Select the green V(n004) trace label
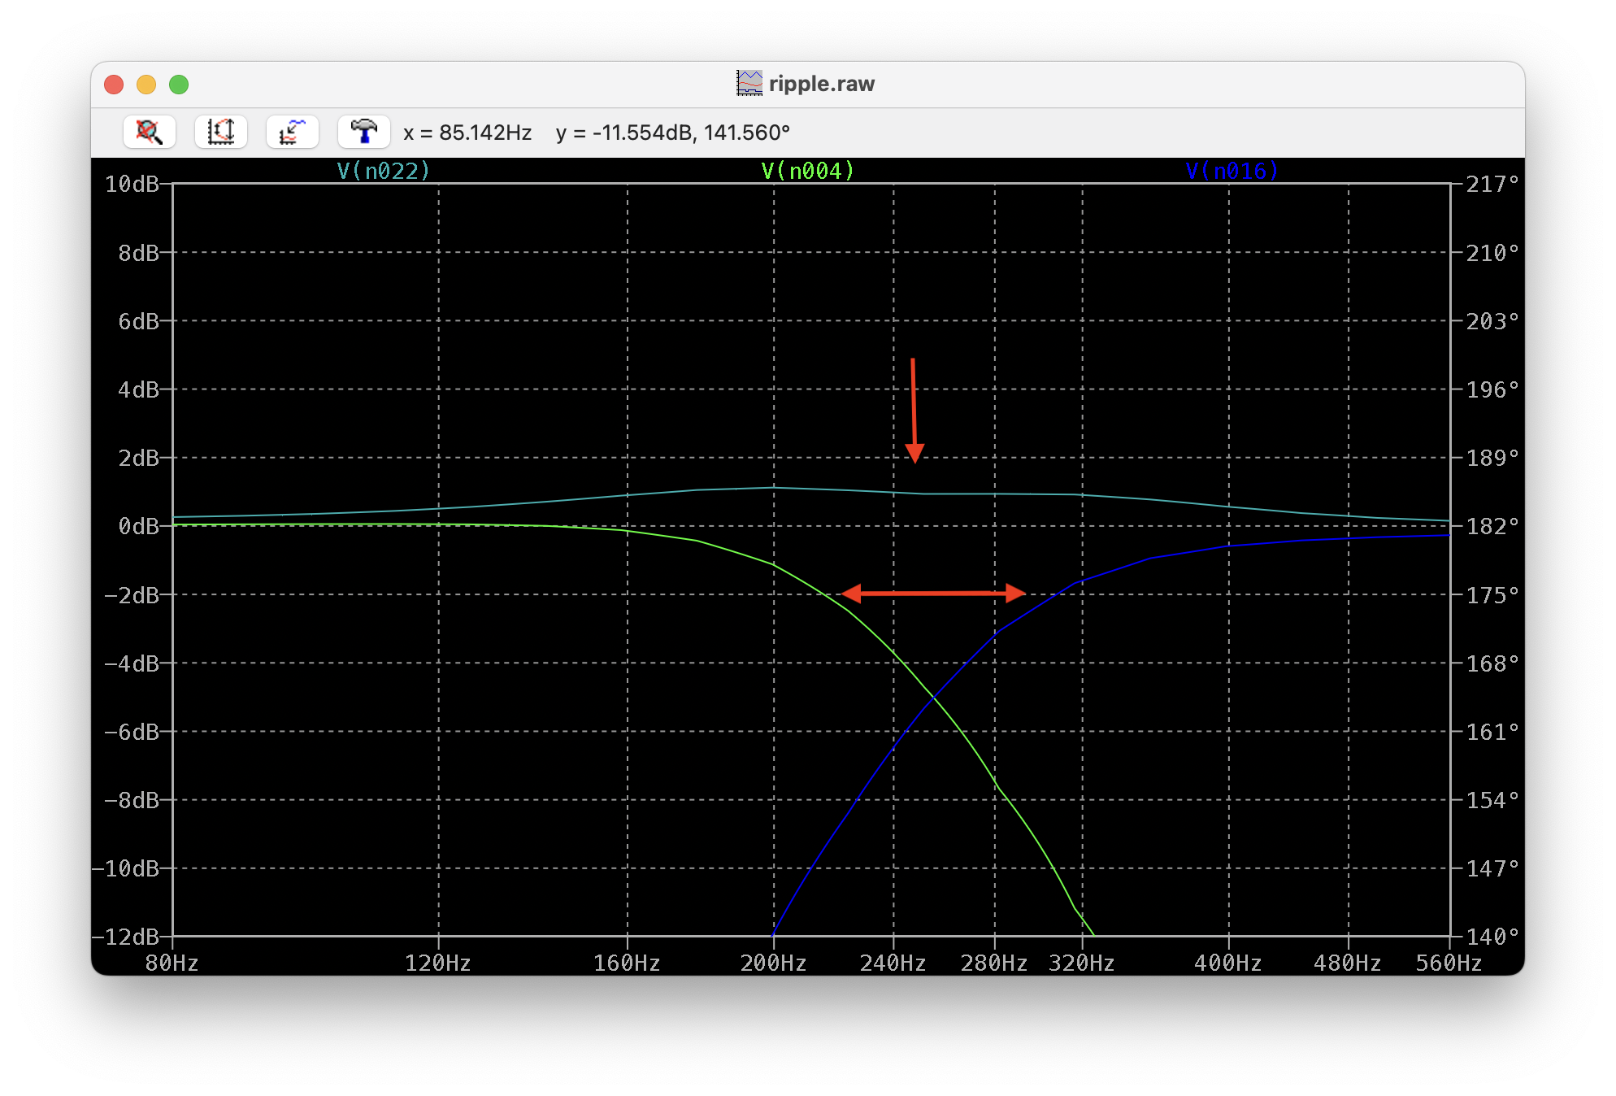The width and height of the screenshot is (1616, 1096). point(807,171)
